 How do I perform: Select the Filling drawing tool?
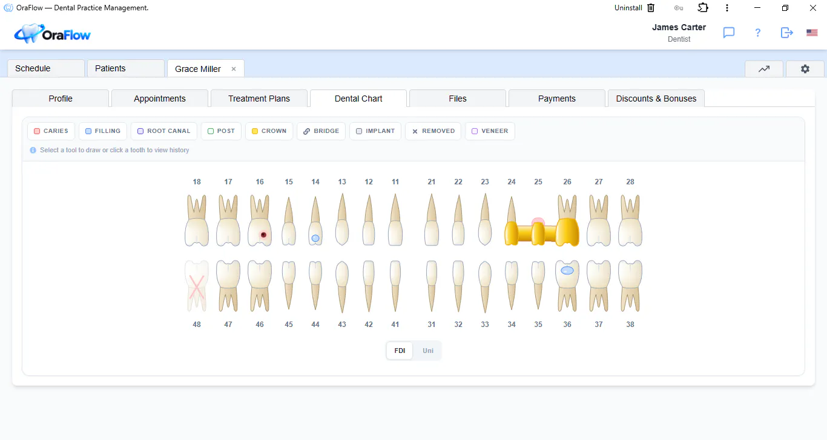point(103,131)
